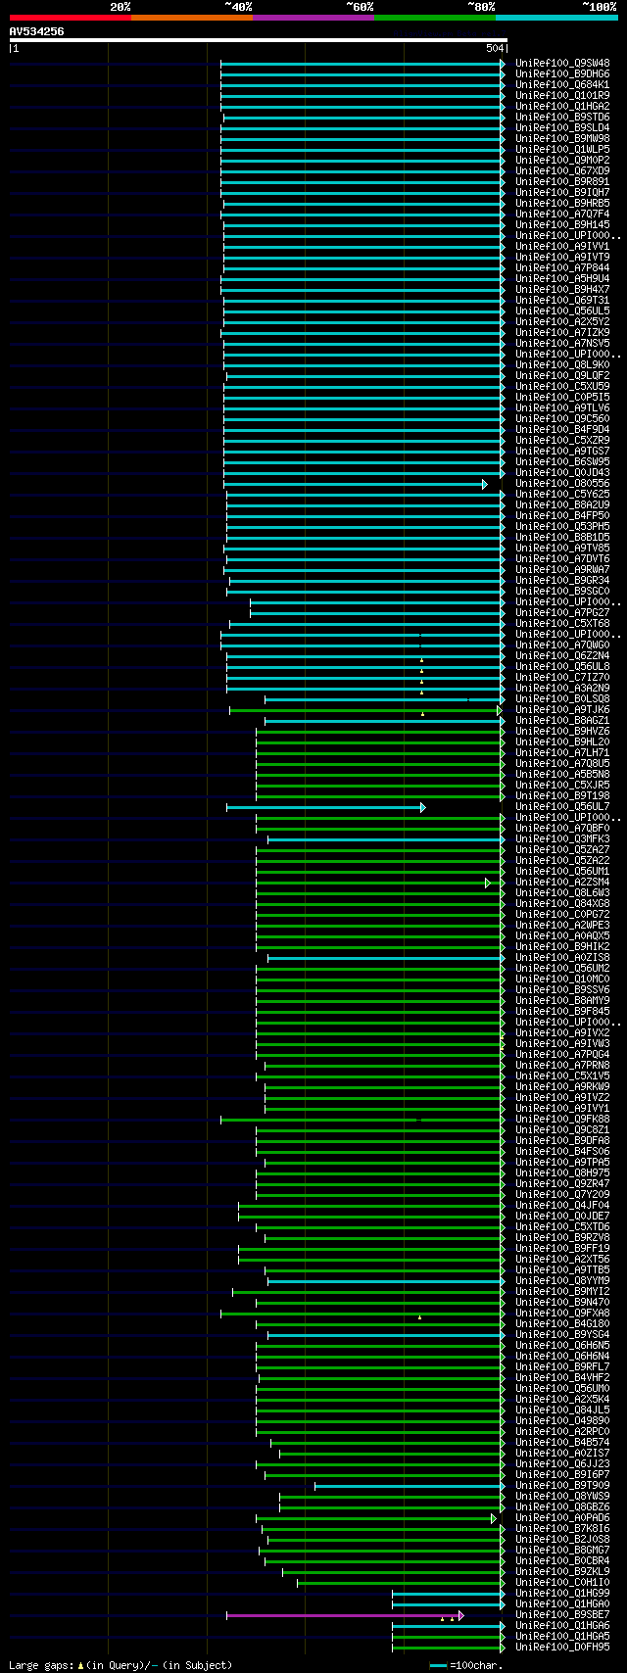The image size is (627, 1673).
Task: Open hit UniRef100_Q1HGA2
Action: tap(562, 107)
